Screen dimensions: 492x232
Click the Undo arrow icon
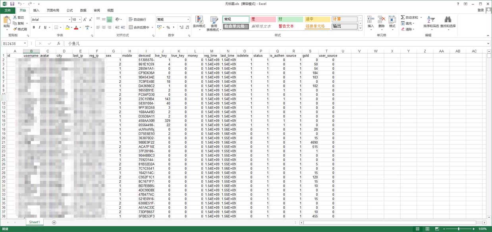(x=19, y=4)
